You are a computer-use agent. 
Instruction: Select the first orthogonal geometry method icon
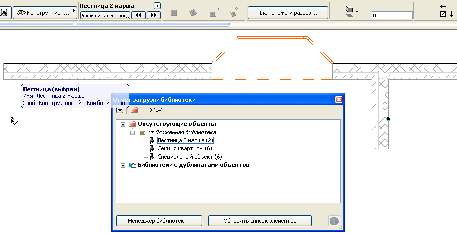pos(174,13)
